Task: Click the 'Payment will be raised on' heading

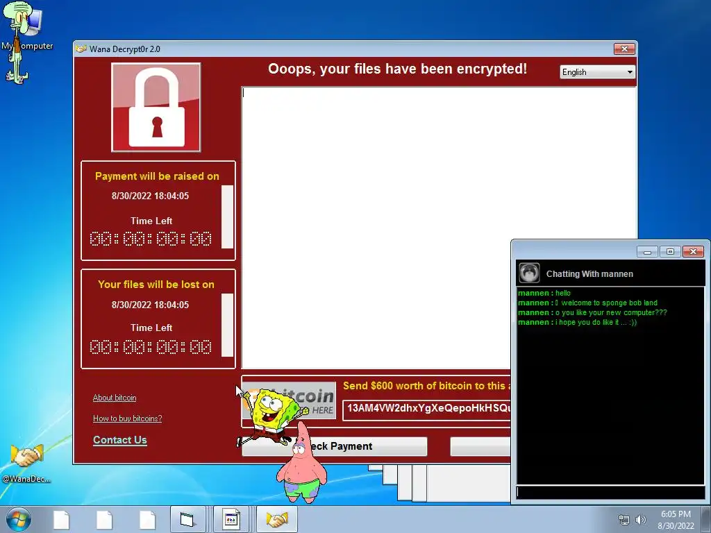Action: (157, 176)
